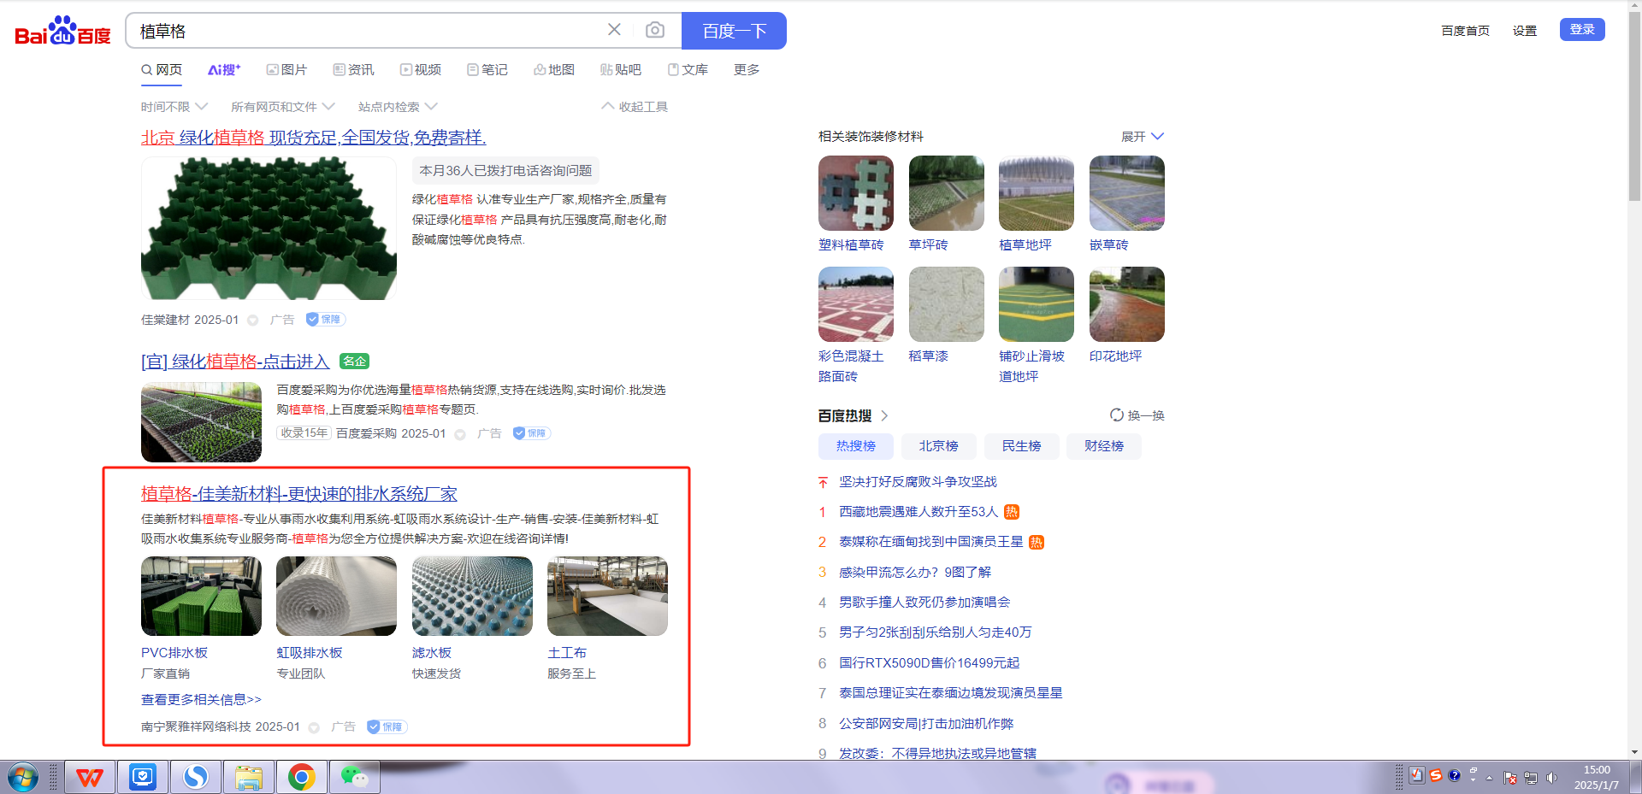1642x794 pixels.
Task: Expand related materials with 展开
Action: click(1143, 137)
